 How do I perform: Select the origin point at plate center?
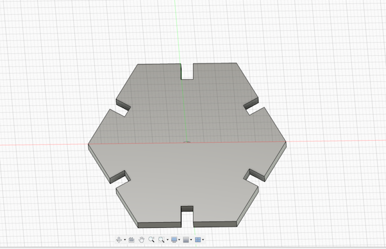(x=187, y=142)
